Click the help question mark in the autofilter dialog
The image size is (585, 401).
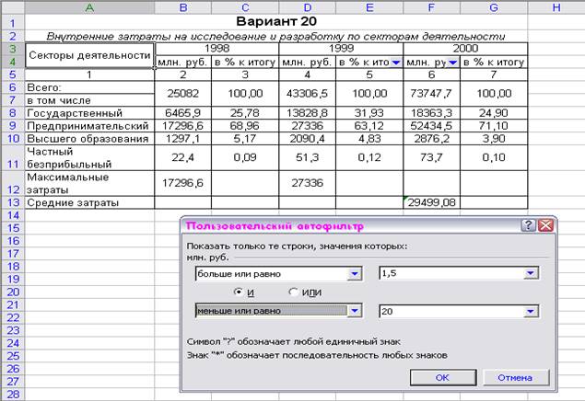point(528,225)
